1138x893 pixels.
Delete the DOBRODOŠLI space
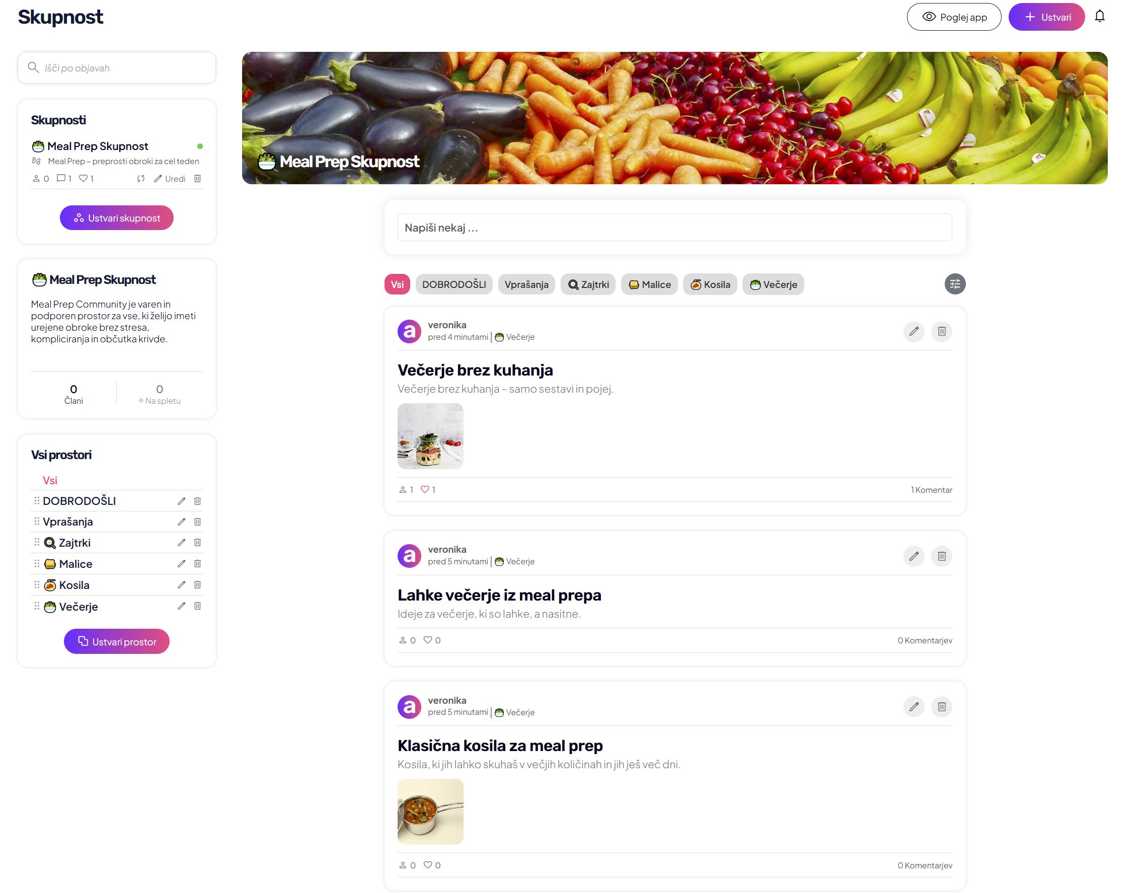[x=197, y=501]
